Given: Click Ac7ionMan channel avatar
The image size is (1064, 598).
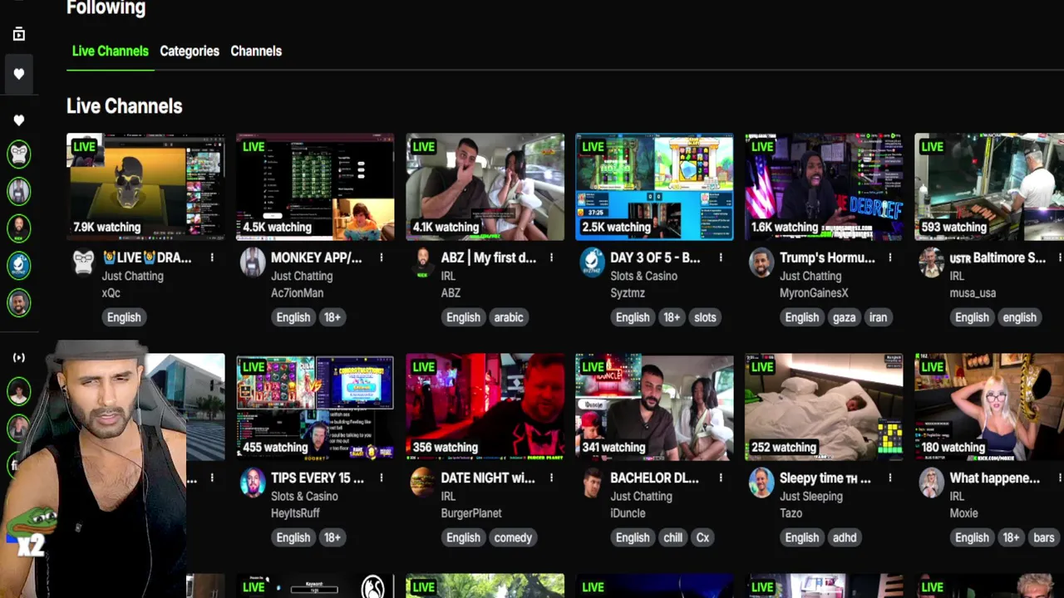Looking at the screenshot, I should [x=253, y=262].
